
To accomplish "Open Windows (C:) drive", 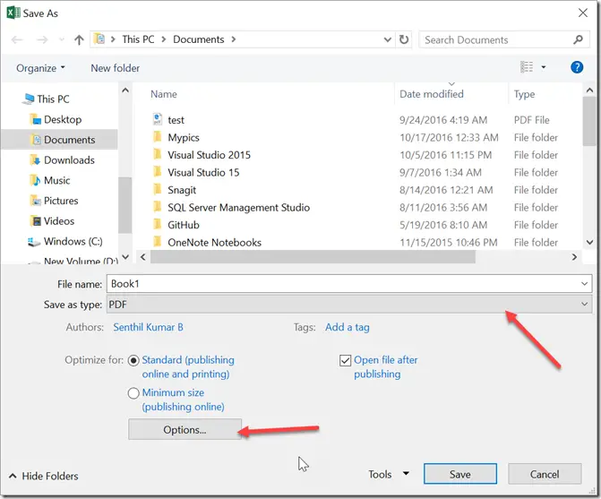I will [x=73, y=242].
